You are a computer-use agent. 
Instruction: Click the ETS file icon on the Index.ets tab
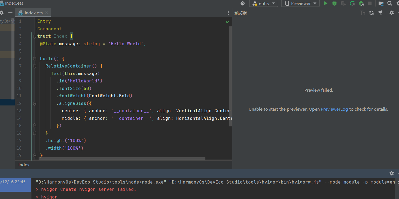click(20, 13)
